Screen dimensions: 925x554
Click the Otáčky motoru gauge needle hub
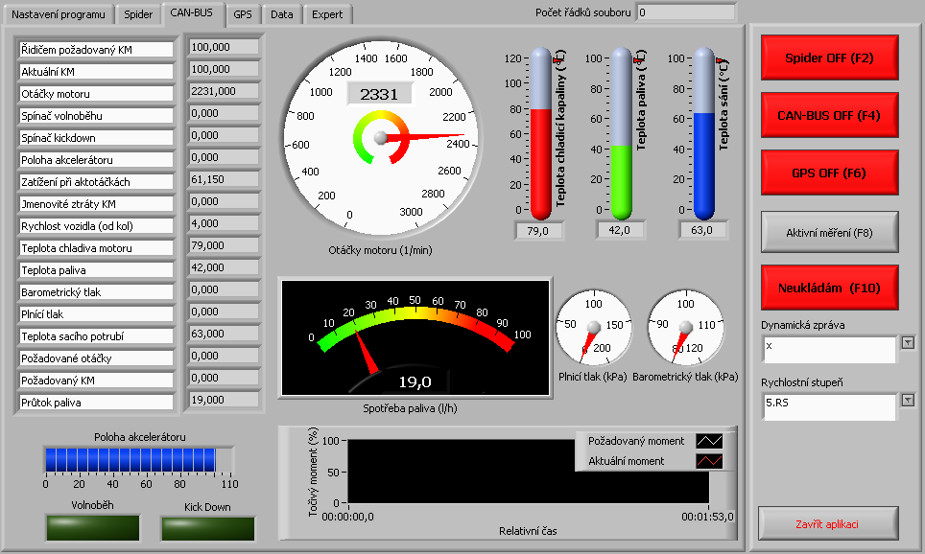pos(381,138)
